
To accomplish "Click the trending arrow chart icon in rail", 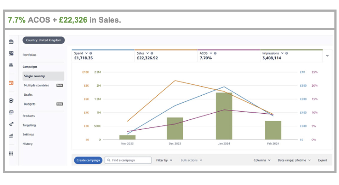I will click(11, 124).
